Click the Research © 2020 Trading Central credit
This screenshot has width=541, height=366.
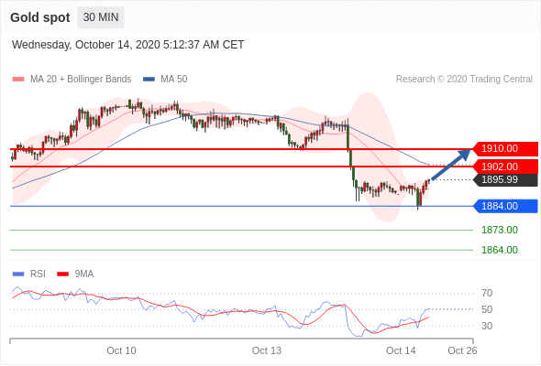click(464, 80)
